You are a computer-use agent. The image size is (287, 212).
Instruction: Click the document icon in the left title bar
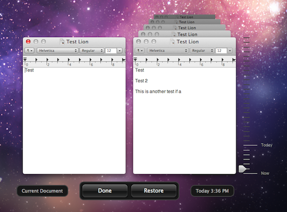[62, 42]
